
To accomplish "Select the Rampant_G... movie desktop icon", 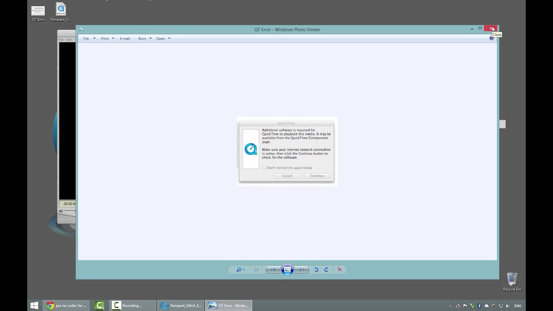I will point(61,13).
